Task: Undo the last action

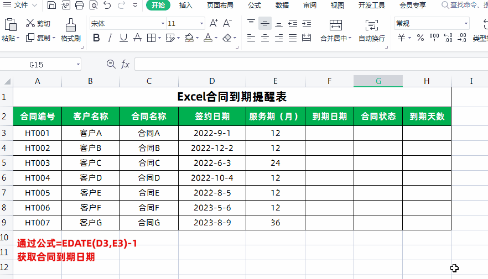Action: click(107, 5)
